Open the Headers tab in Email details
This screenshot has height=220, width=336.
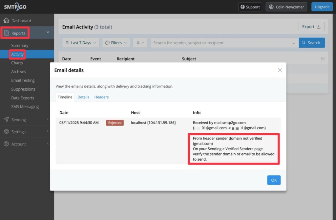click(x=101, y=97)
